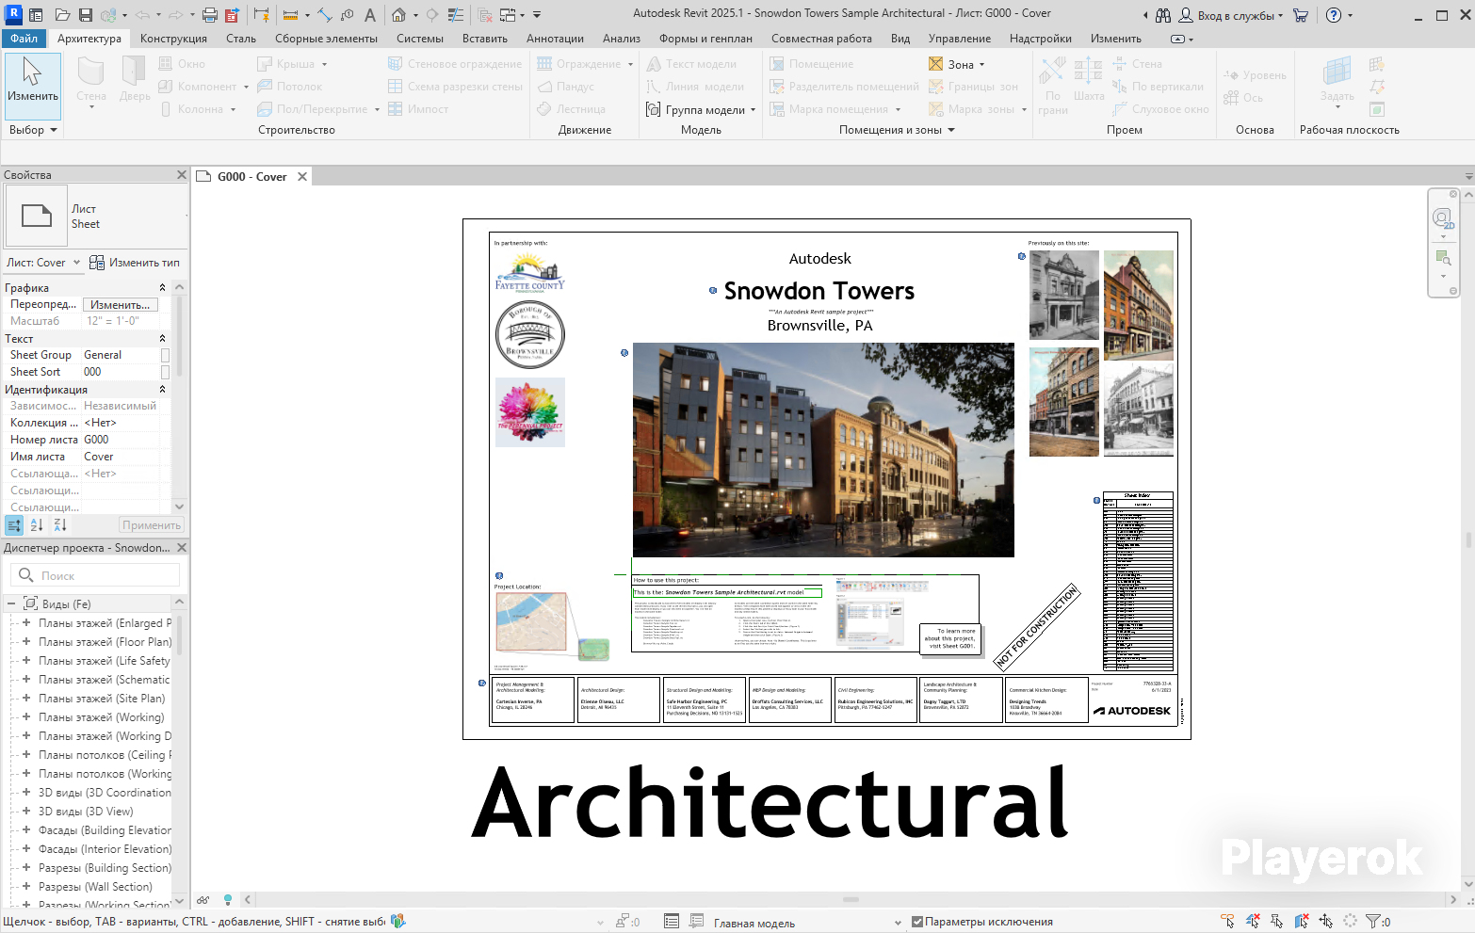The image size is (1475, 933).
Task: Switch to the Системы ribbon tab
Action: 420,39
